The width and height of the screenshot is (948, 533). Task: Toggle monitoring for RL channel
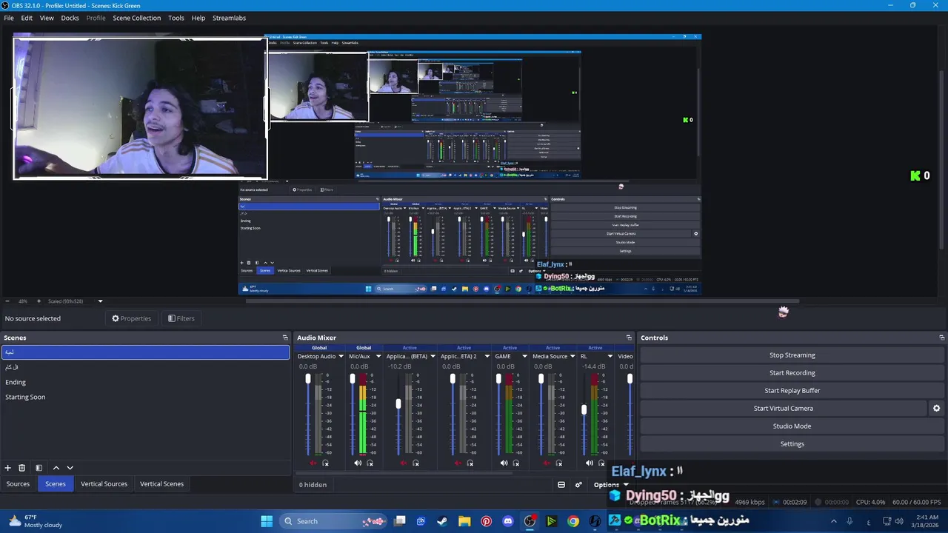coord(601,463)
